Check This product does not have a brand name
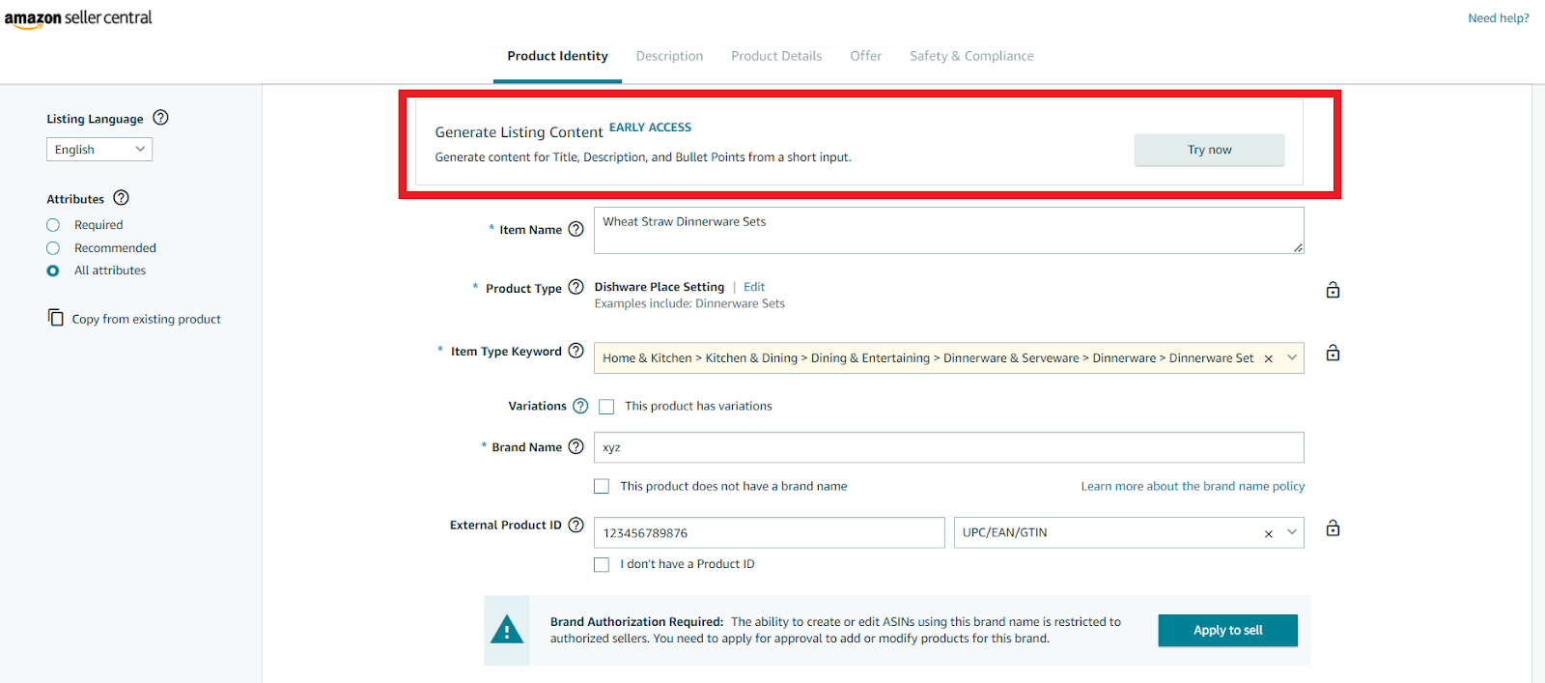The width and height of the screenshot is (1545, 683). [602, 486]
